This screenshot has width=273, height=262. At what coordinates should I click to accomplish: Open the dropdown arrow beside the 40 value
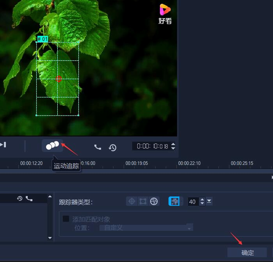tap(209, 201)
